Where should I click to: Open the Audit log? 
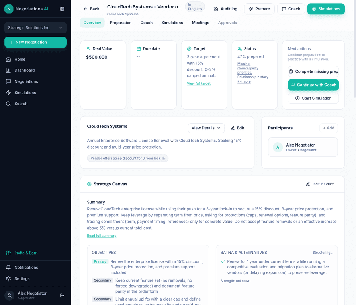click(x=225, y=9)
